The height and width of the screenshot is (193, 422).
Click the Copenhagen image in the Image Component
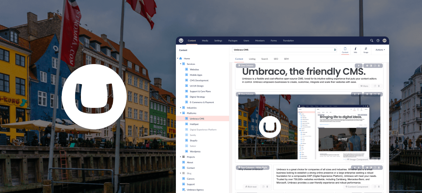pos(309,127)
